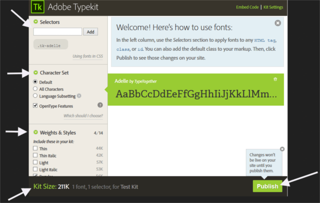320x203 pixels.
Task: Uncheck the OpenType Features checkbox
Action: (35, 105)
